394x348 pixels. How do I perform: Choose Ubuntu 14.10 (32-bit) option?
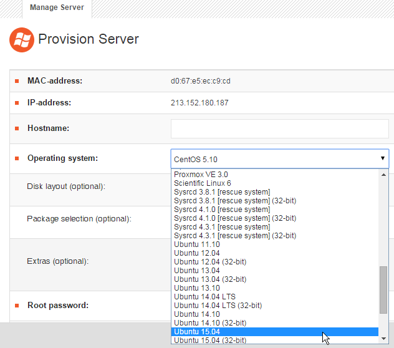coord(275,323)
